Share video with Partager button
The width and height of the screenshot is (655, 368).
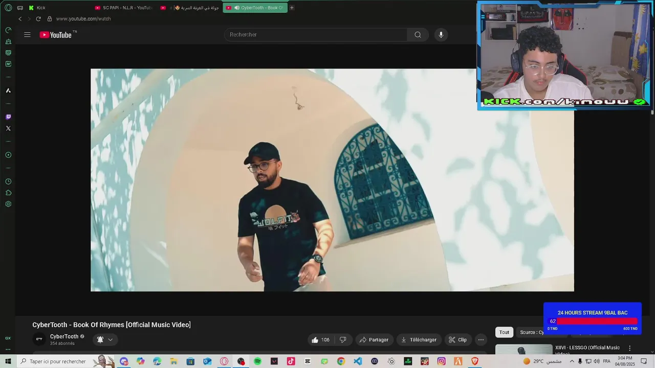click(374, 340)
